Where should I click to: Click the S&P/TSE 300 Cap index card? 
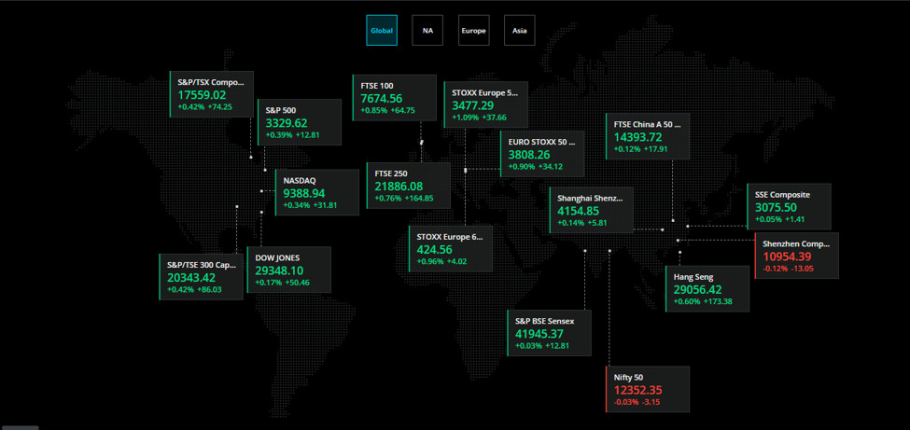[201, 277]
